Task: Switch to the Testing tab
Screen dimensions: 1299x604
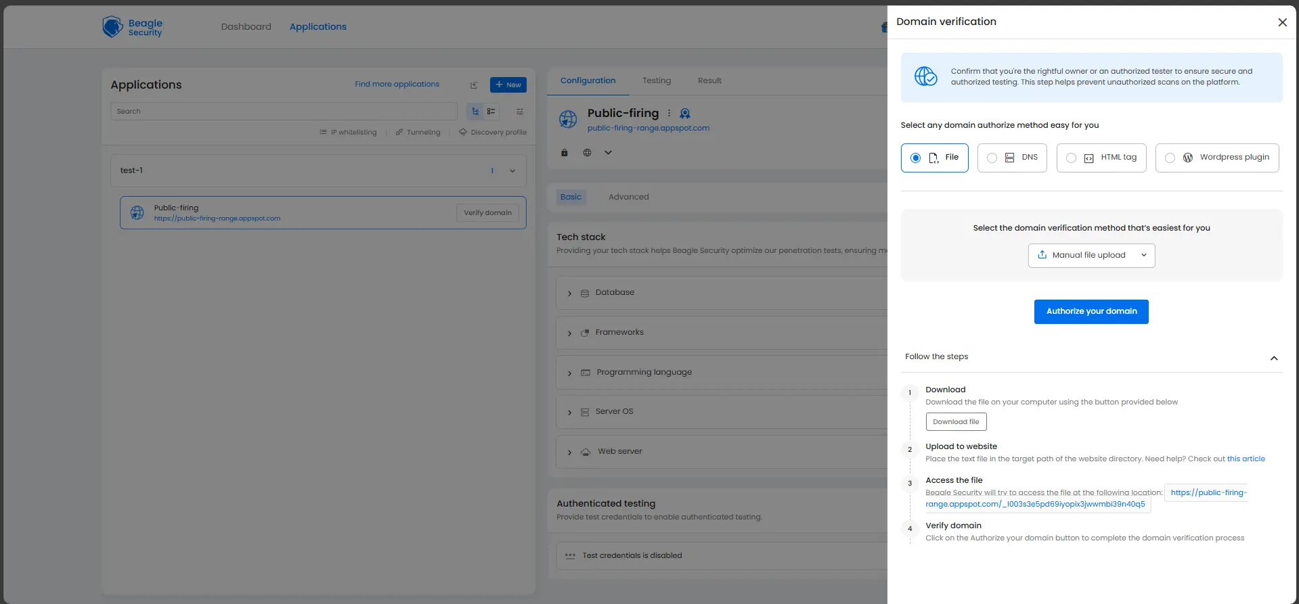Action: click(x=656, y=80)
